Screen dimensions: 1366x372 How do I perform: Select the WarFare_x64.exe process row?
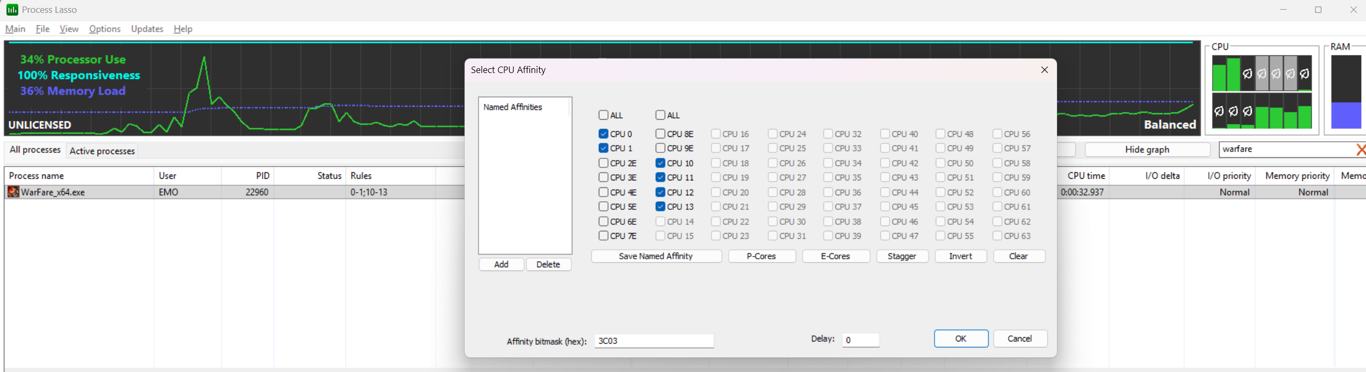(x=234, y=192)
